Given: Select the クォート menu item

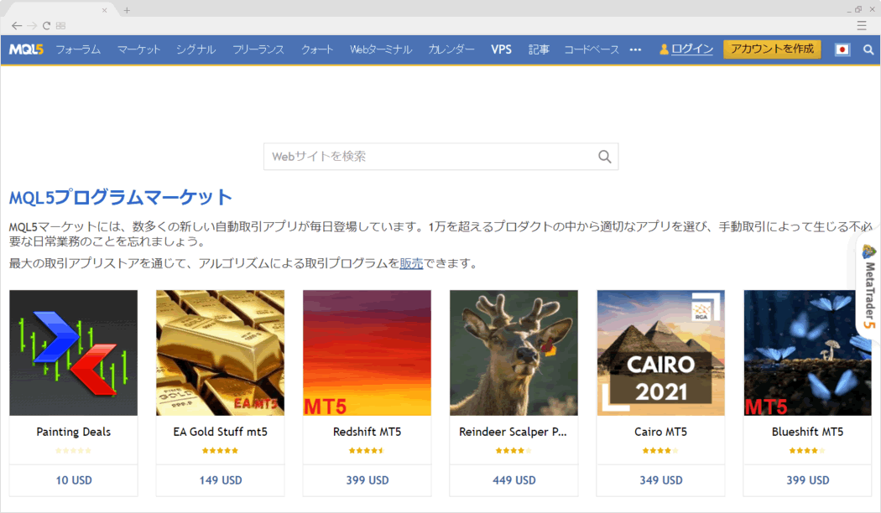Looking at the screenshot, I should pyautogui.click(x=317, y=49).
